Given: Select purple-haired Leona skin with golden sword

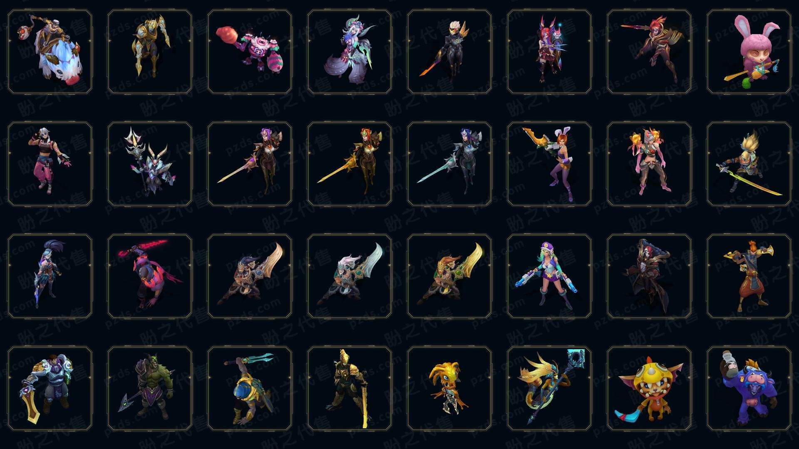Looking at the screenshot, I should 250,164.
